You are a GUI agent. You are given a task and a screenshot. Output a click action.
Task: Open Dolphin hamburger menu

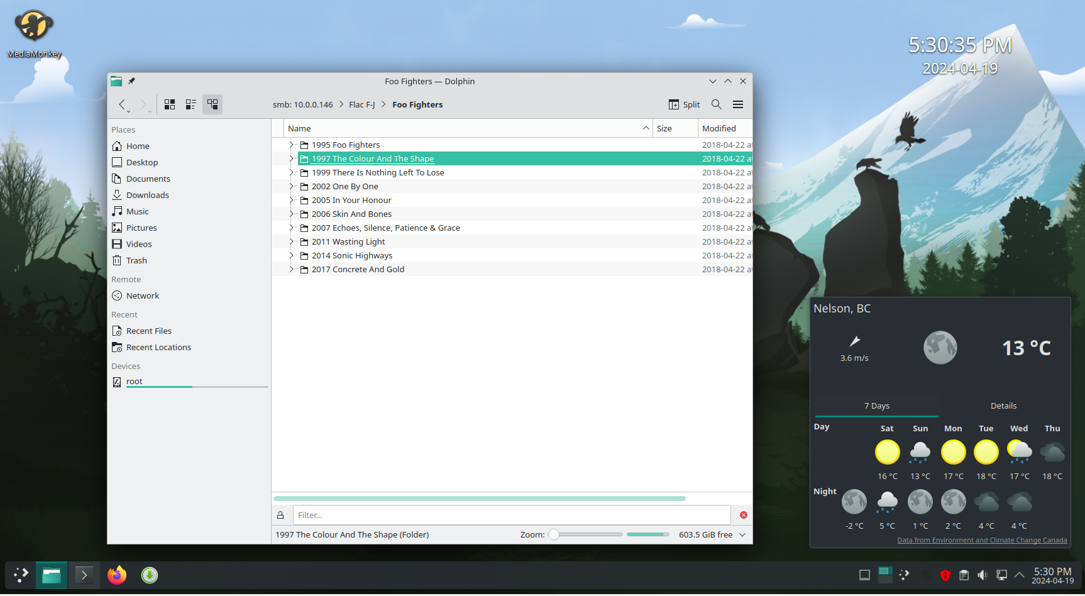coord(738,104)
